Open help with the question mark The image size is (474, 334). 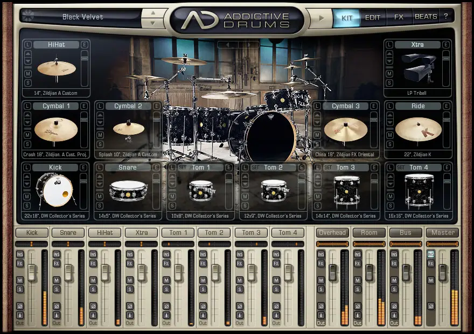coord(446,16)
